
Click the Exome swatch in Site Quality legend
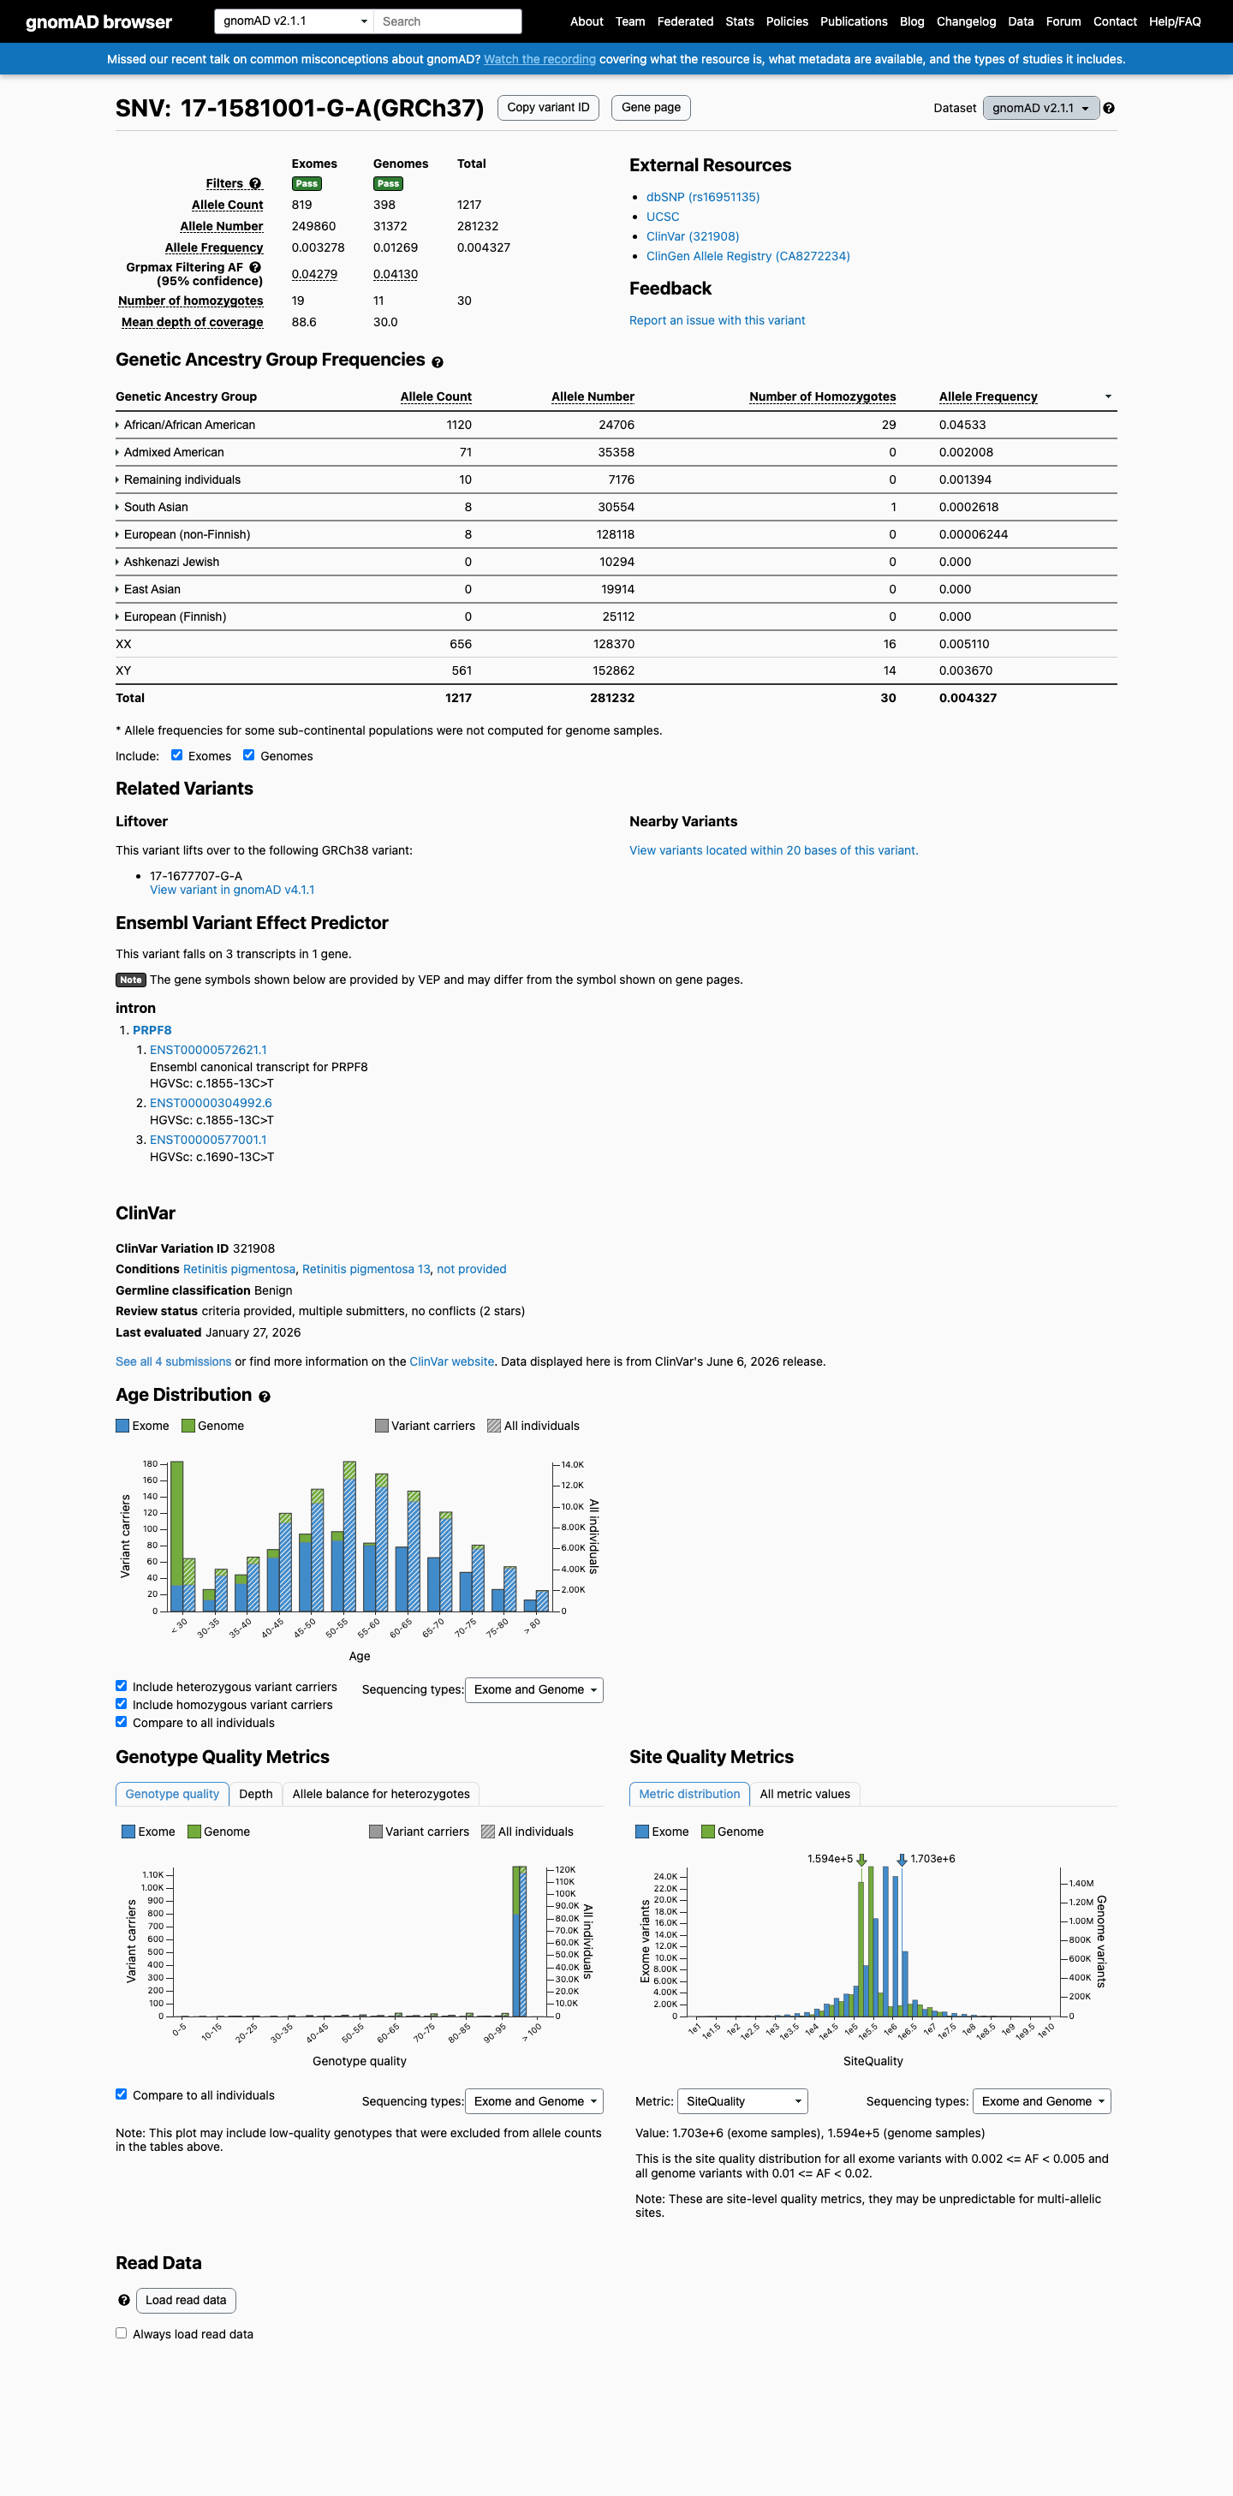pyautogui.click(x=642, y=1832)
